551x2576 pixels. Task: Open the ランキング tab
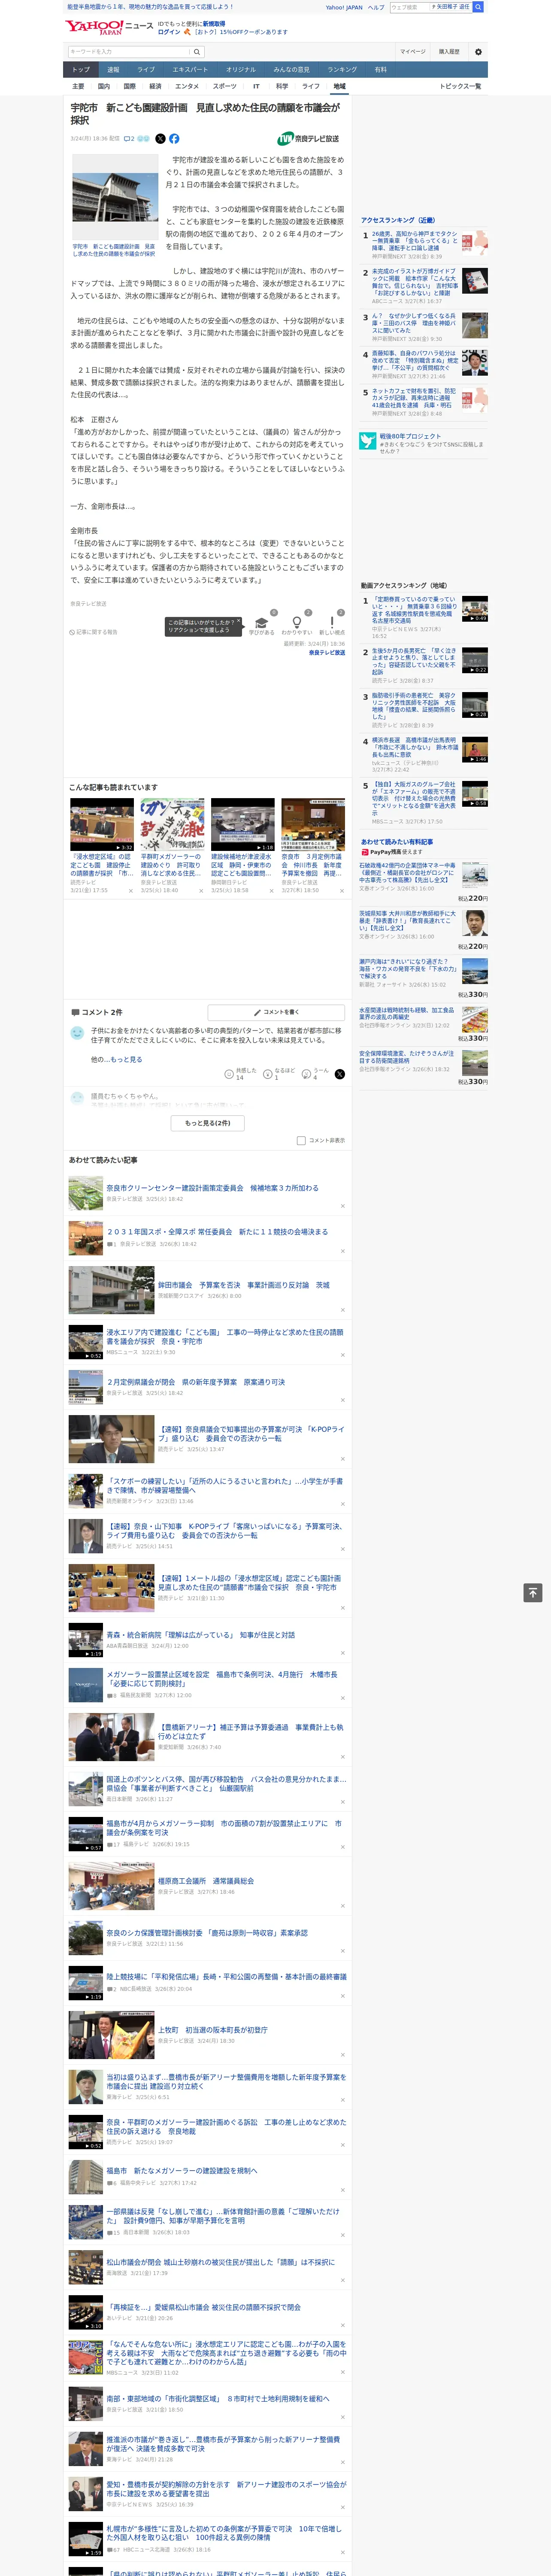coord(342,70)
